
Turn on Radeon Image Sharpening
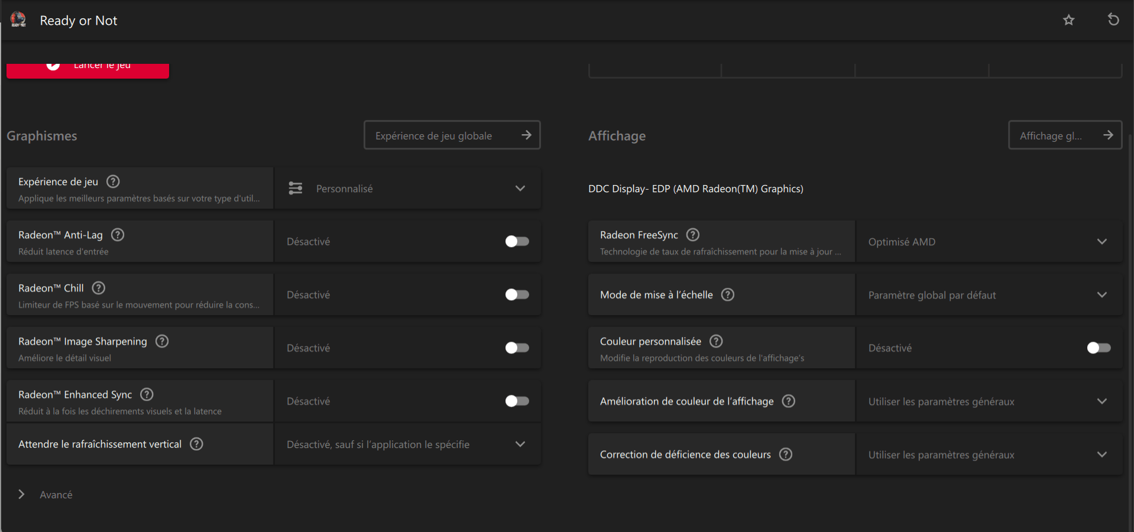[517, 348]
